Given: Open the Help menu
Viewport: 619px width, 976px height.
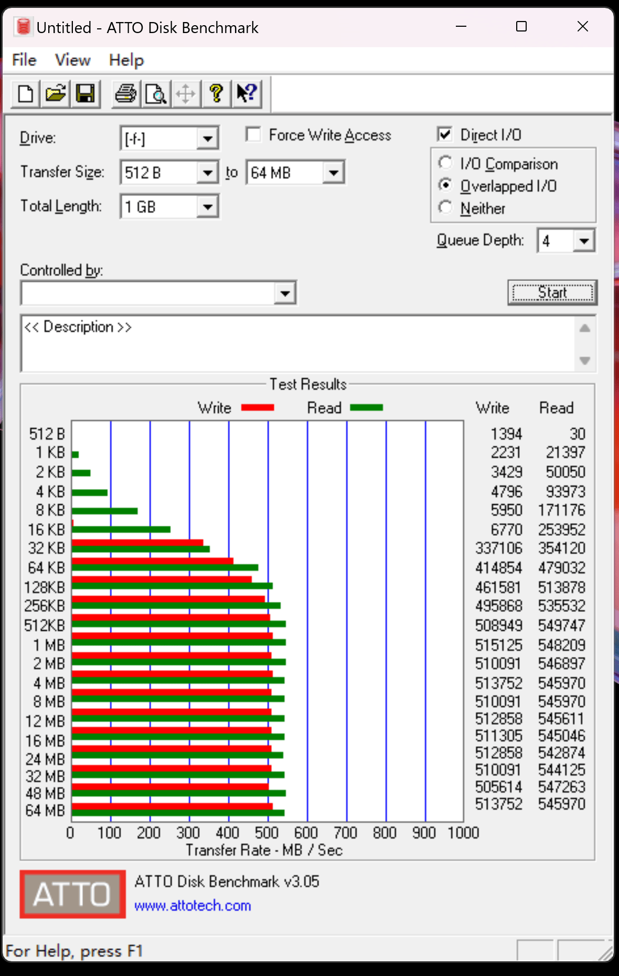Looking at the screenshot, I should (x=126, y=60).
